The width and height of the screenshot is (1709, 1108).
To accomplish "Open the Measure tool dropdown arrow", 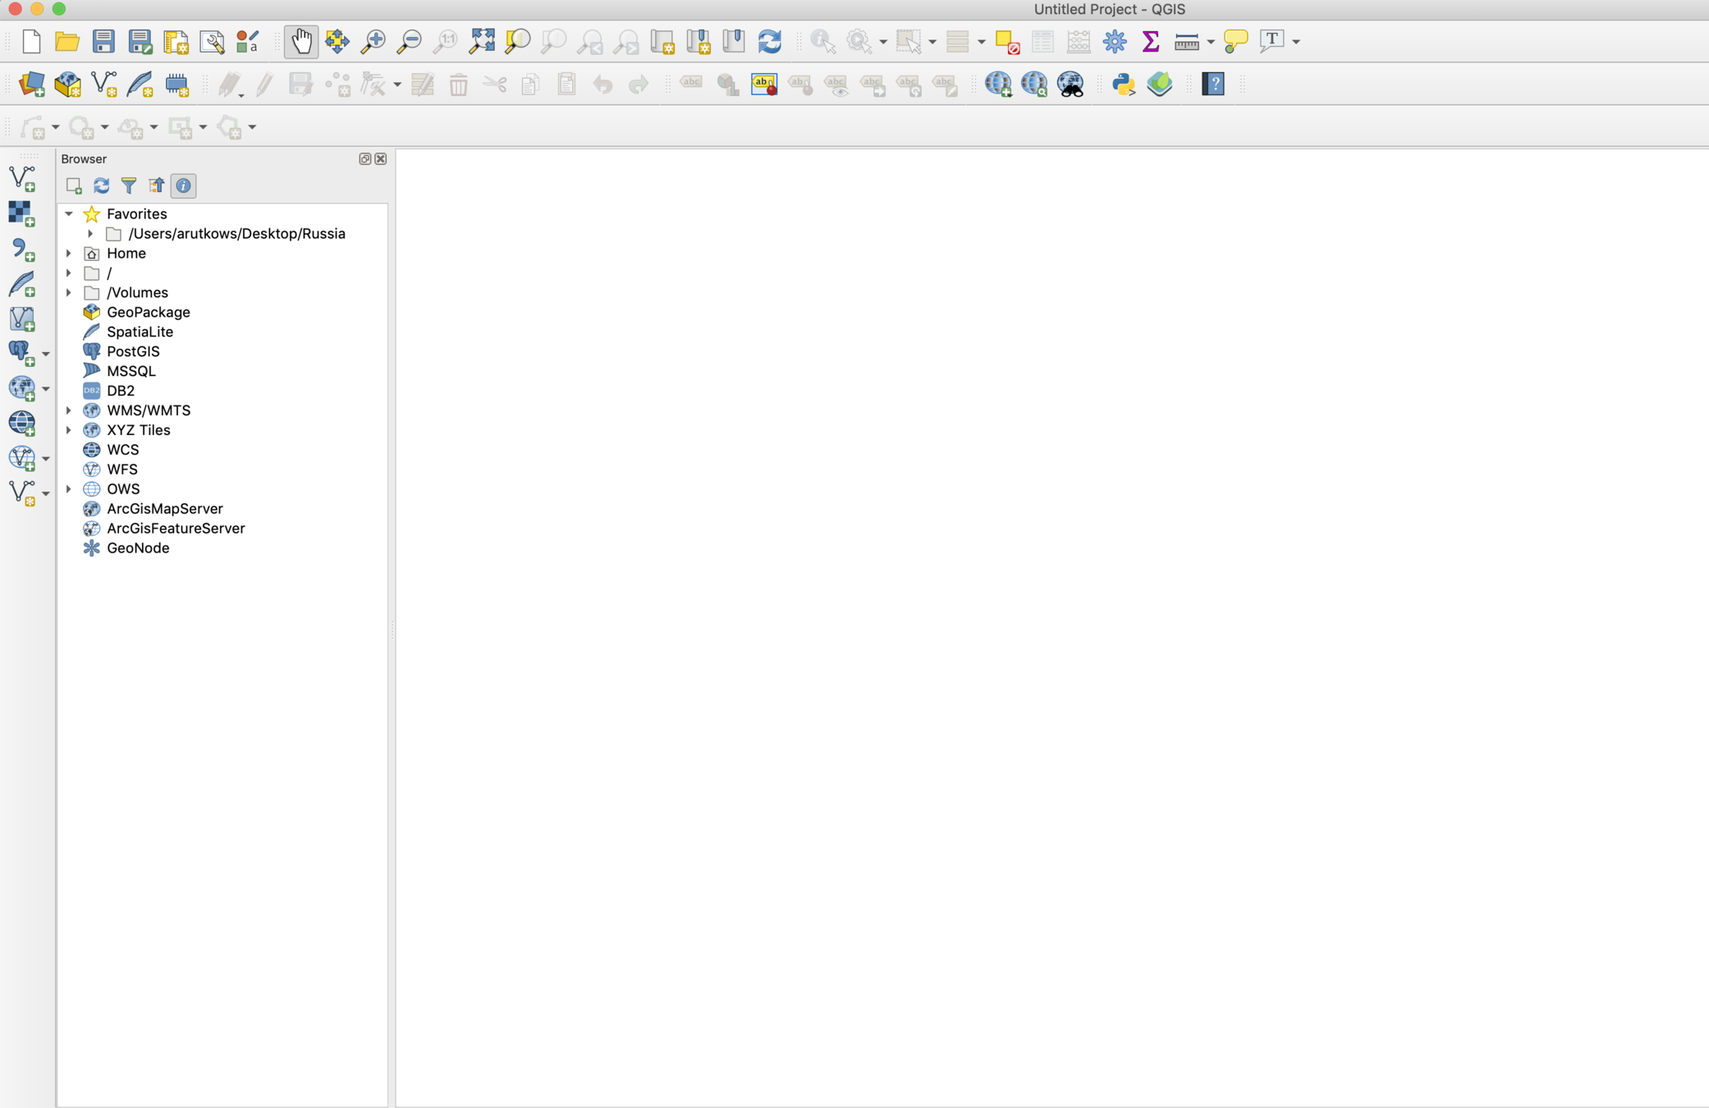I will (x=1211, y=42).
